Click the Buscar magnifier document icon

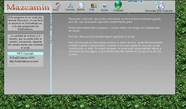click(x=81, y=6)
